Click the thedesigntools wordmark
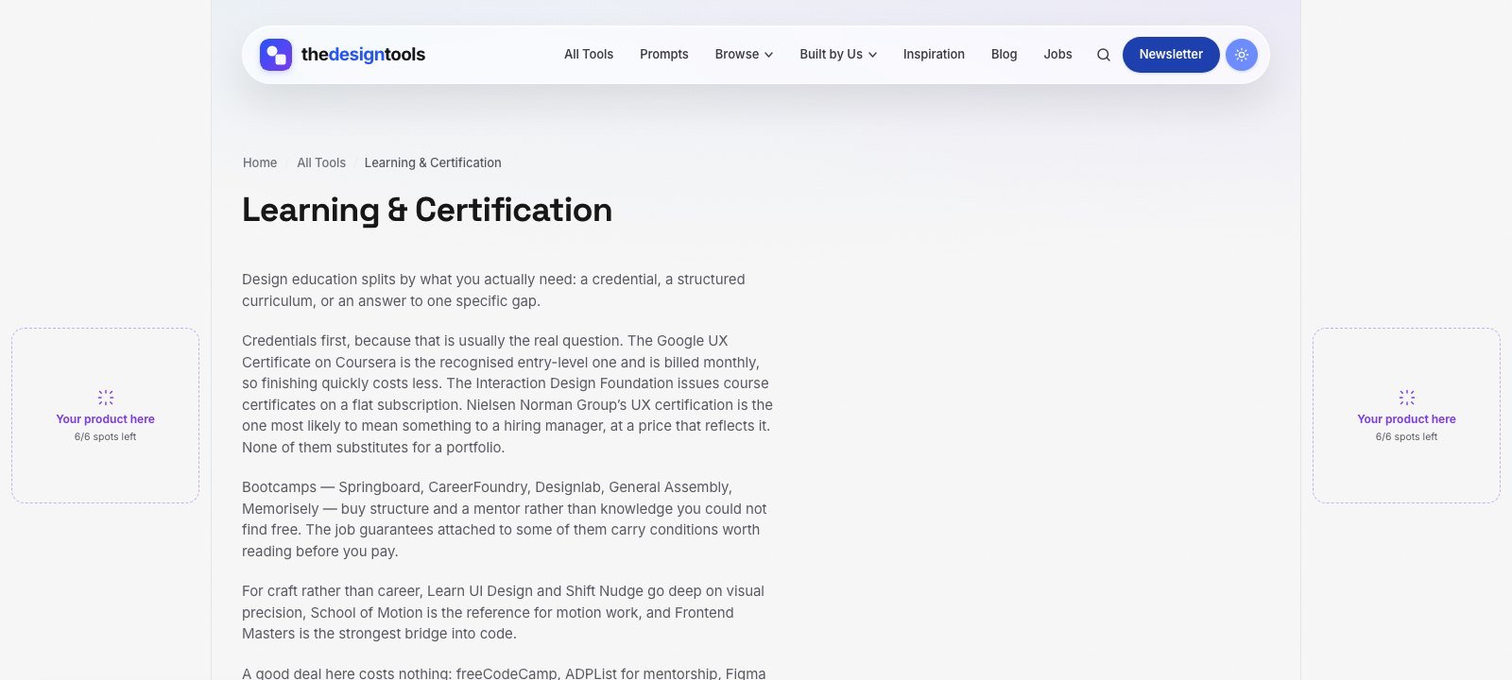 coord(363,55)
